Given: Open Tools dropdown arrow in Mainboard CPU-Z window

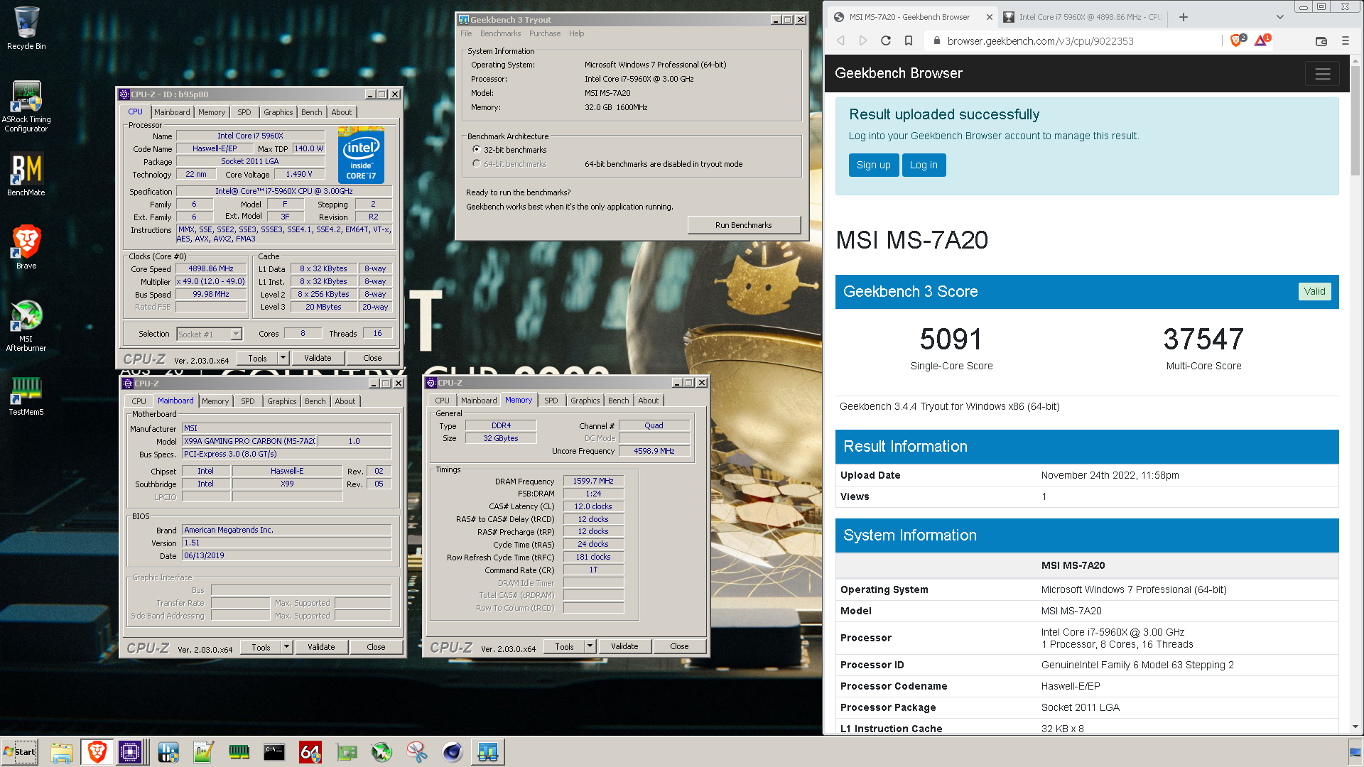Looking at the screenshot, I should click(286, 647).
